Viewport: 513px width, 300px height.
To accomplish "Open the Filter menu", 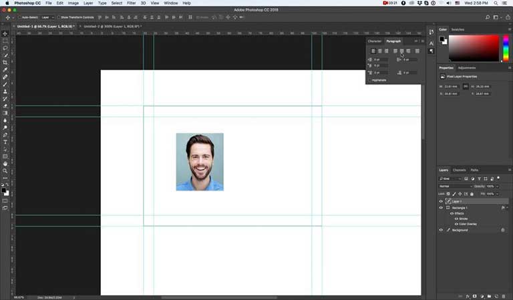I will [131, 3].
